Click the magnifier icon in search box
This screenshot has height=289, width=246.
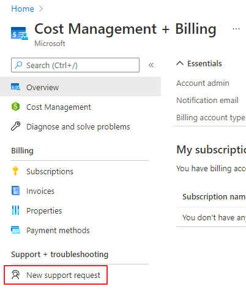coord(18,65)
